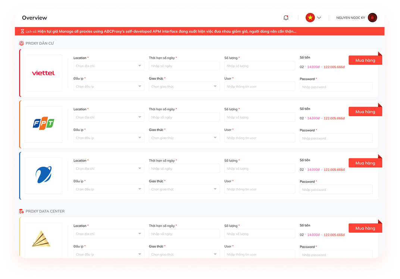Click Mua hàng for the Viettel proxy

tap(365, 60)
